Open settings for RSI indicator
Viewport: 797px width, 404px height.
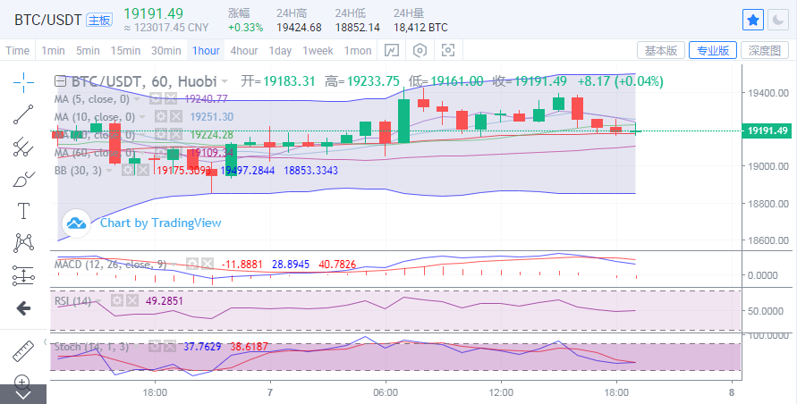[x=117, y=301]
